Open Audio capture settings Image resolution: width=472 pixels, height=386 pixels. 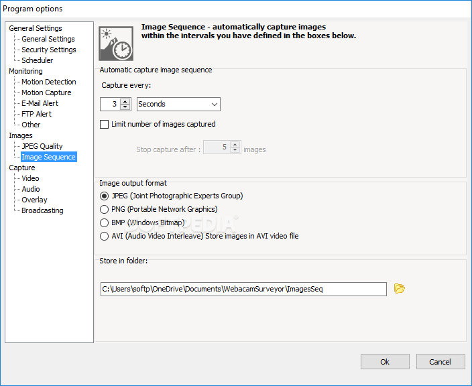point(31,189)
